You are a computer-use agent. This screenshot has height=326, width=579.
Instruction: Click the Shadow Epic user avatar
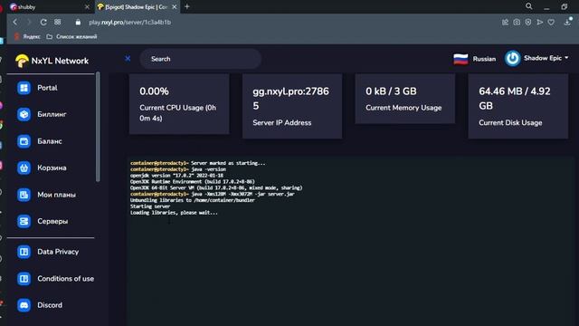tap(513, 58)
